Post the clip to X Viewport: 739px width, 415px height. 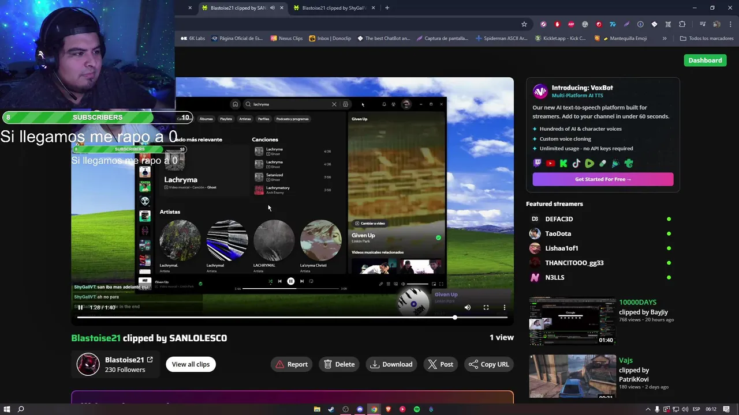pos(441,364)
